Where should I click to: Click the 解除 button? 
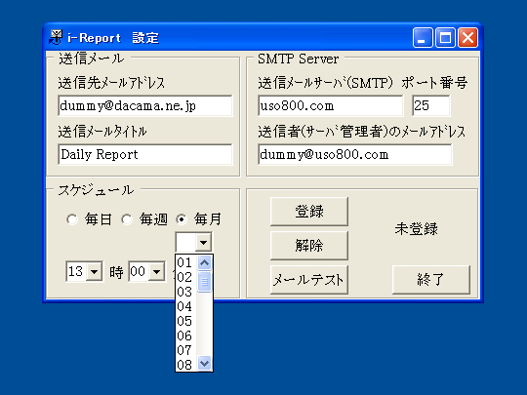coord(308,246)
